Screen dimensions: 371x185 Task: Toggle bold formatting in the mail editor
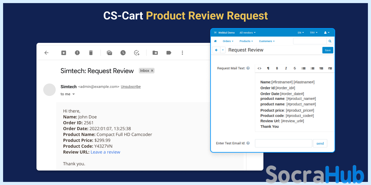[x=277, y=68]
